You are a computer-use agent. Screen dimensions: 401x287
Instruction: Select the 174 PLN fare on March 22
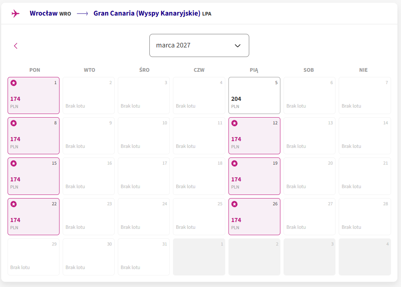coord(34,216)
